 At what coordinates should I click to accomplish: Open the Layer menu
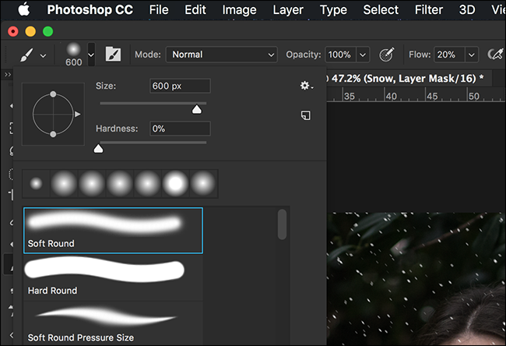click(288, 9)
